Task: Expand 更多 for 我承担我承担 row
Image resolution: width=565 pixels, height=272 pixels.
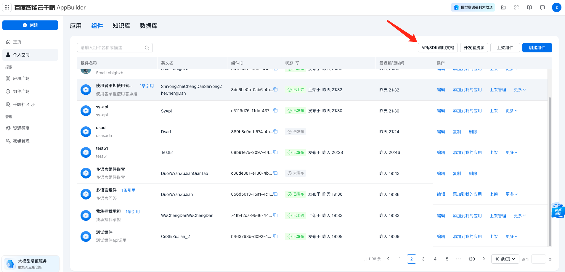Action: click(520, 216)
